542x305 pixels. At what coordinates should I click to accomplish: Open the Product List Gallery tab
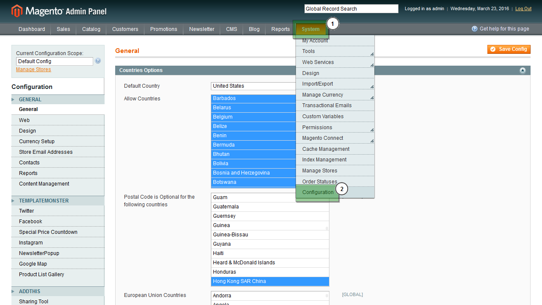click(58, 274)
